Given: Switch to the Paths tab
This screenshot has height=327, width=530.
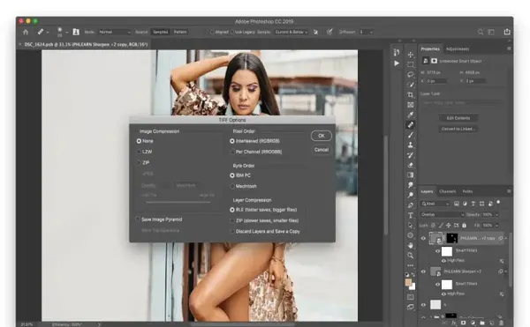Looking at the screenshot, I should [467, 191].
